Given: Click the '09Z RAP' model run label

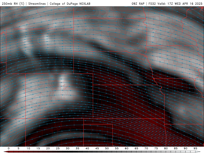Looking at the screenshot, I should [138, 4].
